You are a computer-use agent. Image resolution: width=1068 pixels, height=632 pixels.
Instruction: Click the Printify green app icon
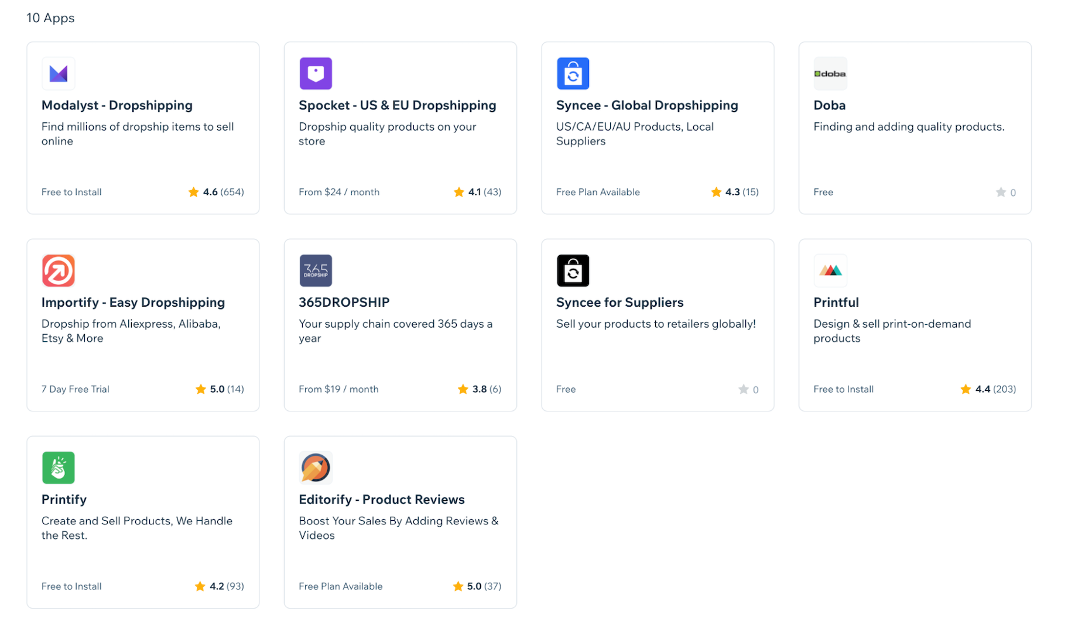(58, 468)
